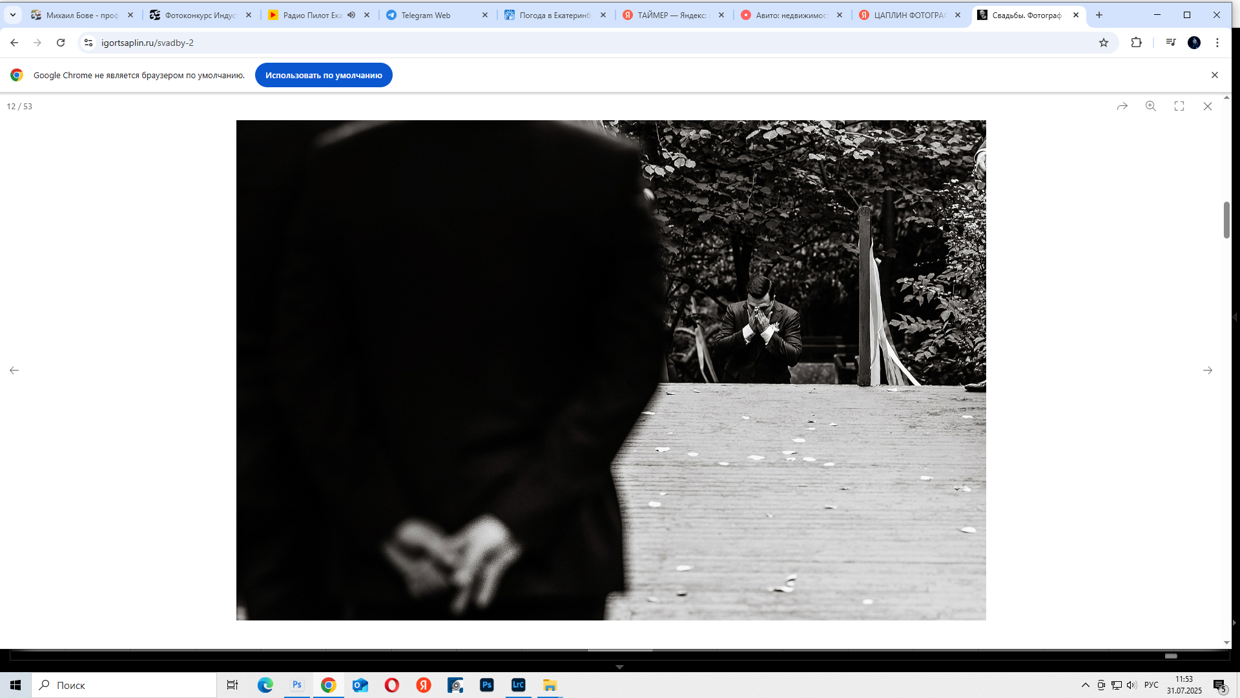
Task: Zoom in with the magnifier icon
Action: pos(1151,106)
